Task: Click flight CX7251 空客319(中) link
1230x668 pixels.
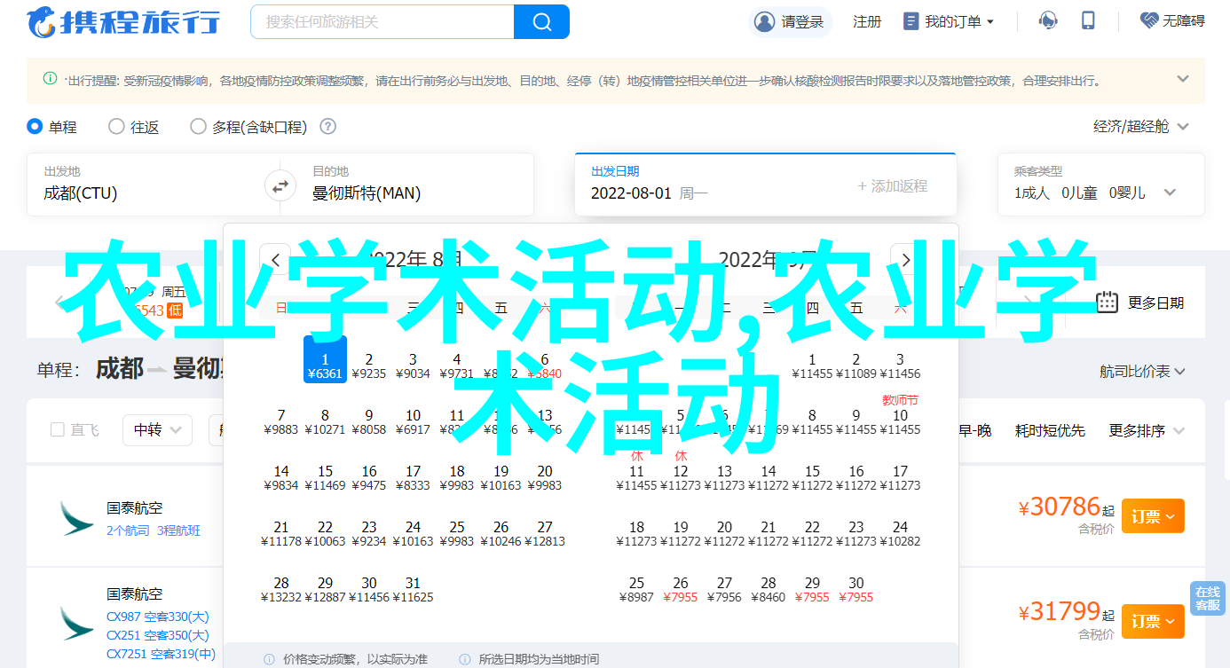Action: tap(162, 654)
